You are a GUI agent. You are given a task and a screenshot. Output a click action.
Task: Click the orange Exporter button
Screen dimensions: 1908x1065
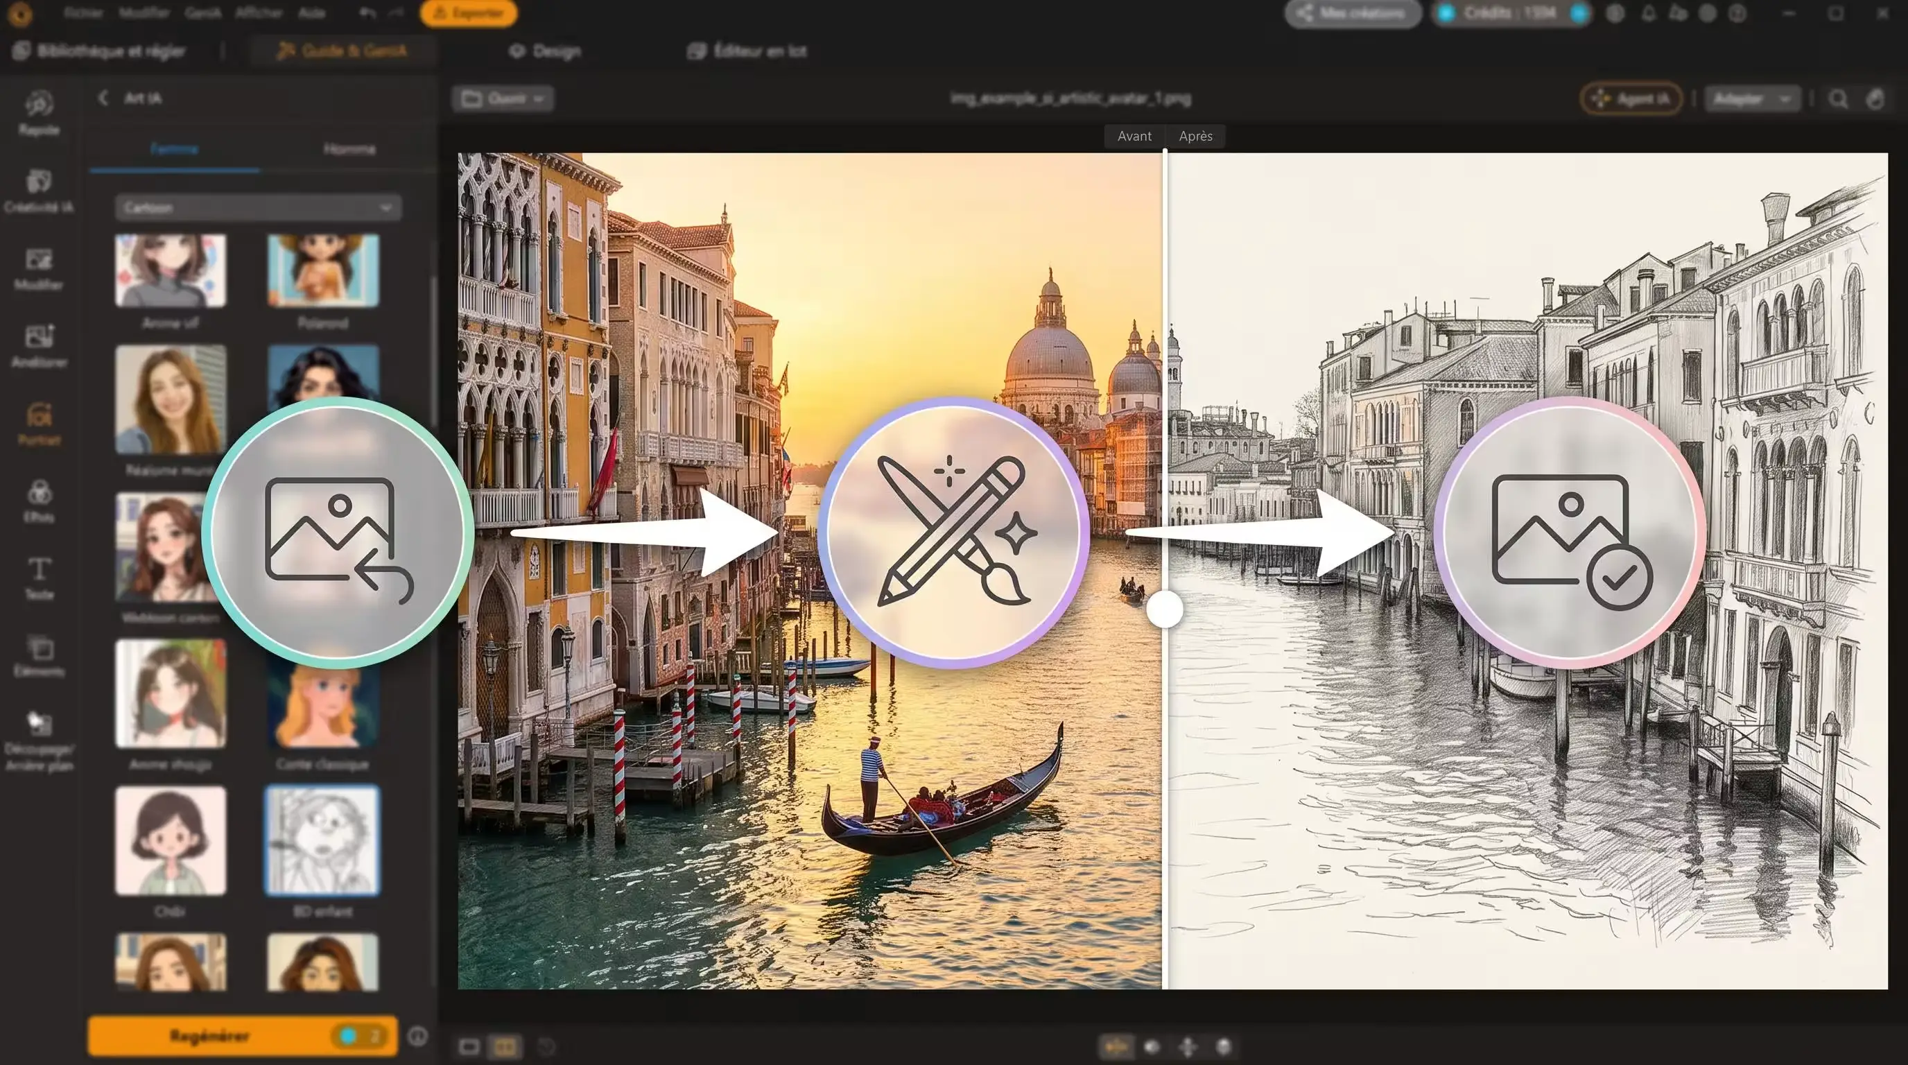pyautogui.click(x=469, y=12)
